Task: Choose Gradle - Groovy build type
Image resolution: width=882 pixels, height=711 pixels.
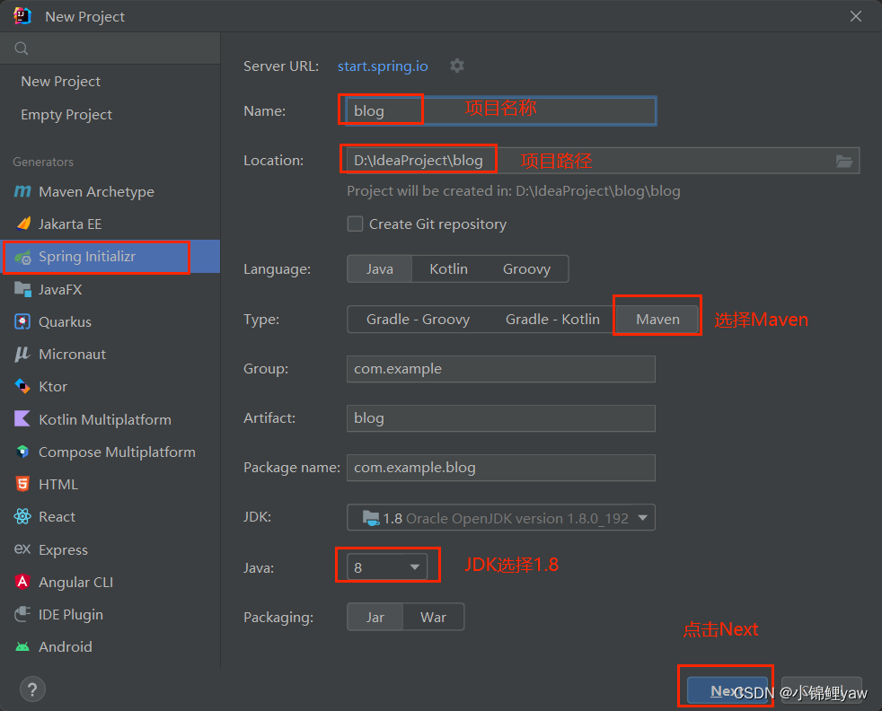Action: 418,320
